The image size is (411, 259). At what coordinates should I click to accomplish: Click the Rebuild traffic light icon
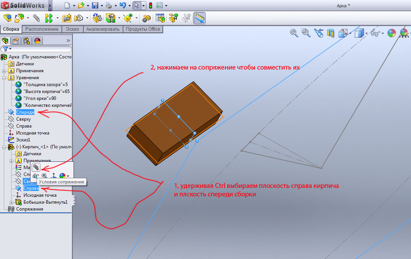[x=150, y=5]
